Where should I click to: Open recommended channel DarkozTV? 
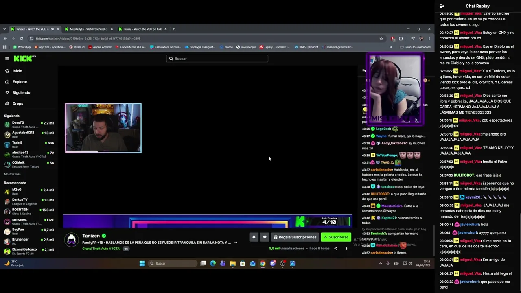28,201
